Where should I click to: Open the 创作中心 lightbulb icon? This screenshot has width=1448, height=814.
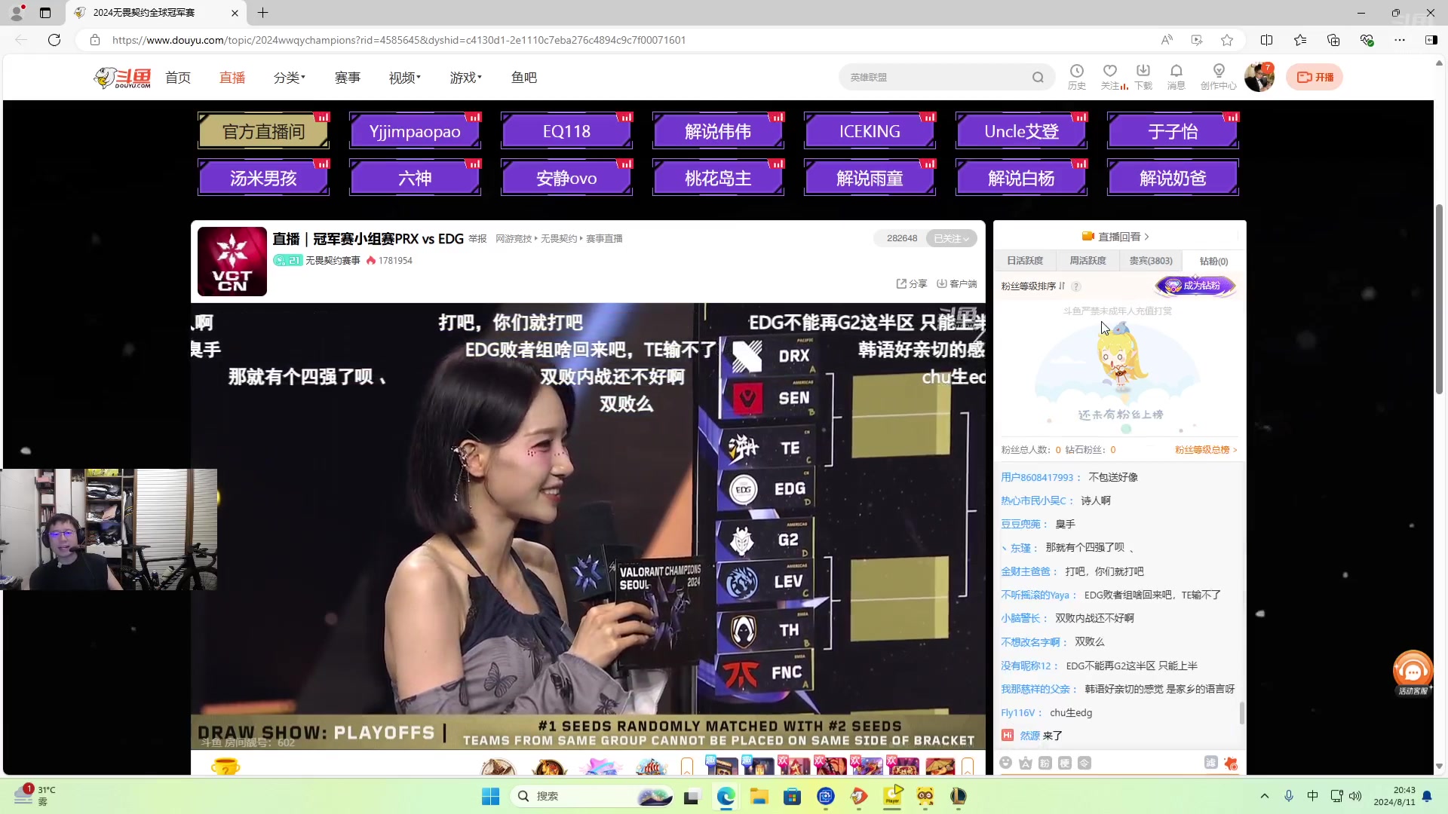click(1218, 76)
